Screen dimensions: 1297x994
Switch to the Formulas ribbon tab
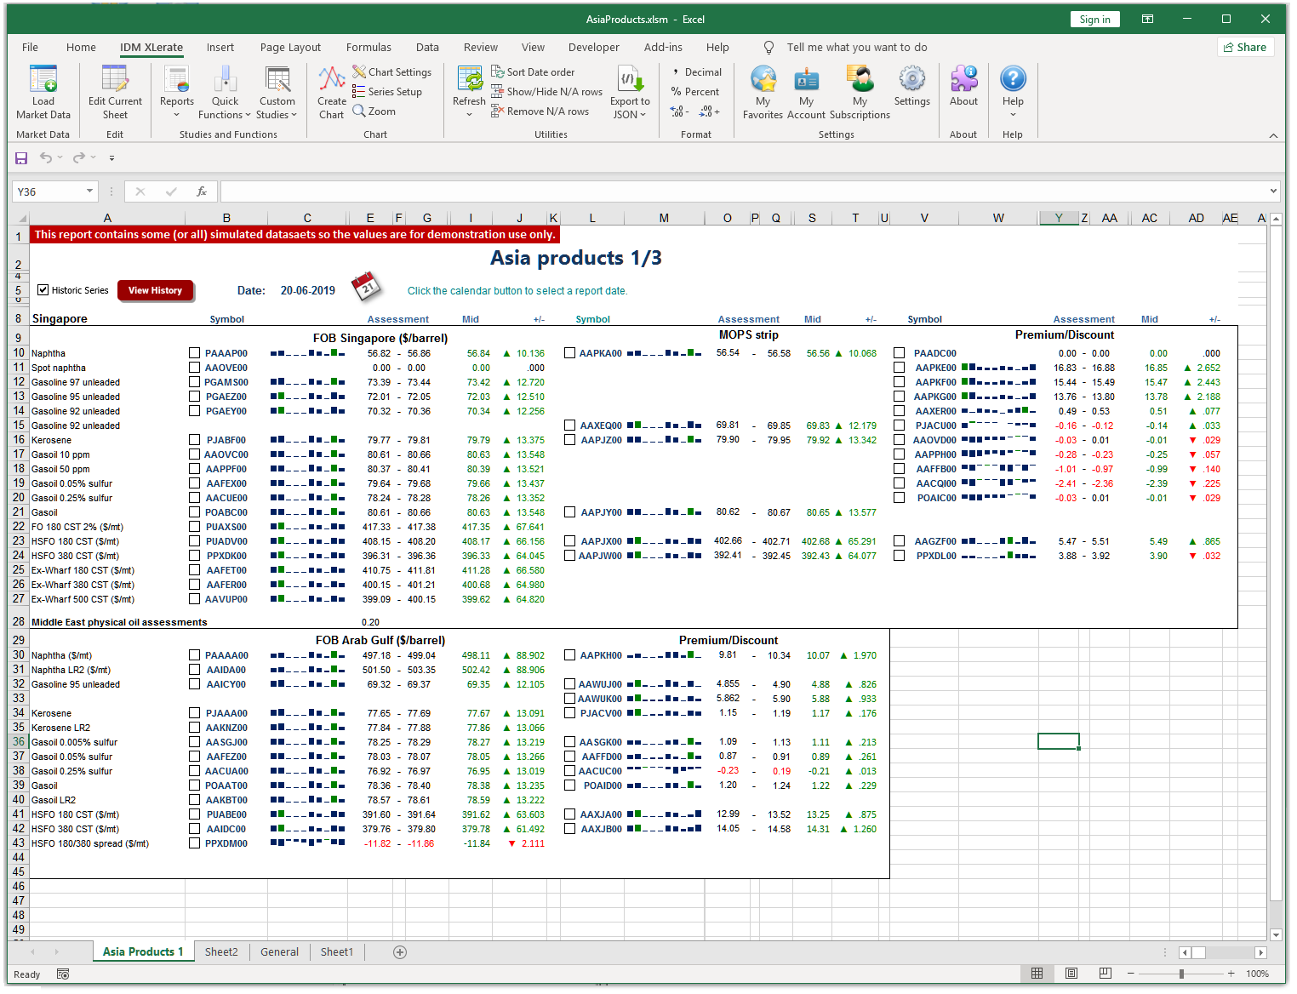pyautogui.click(x=369, y=48)
